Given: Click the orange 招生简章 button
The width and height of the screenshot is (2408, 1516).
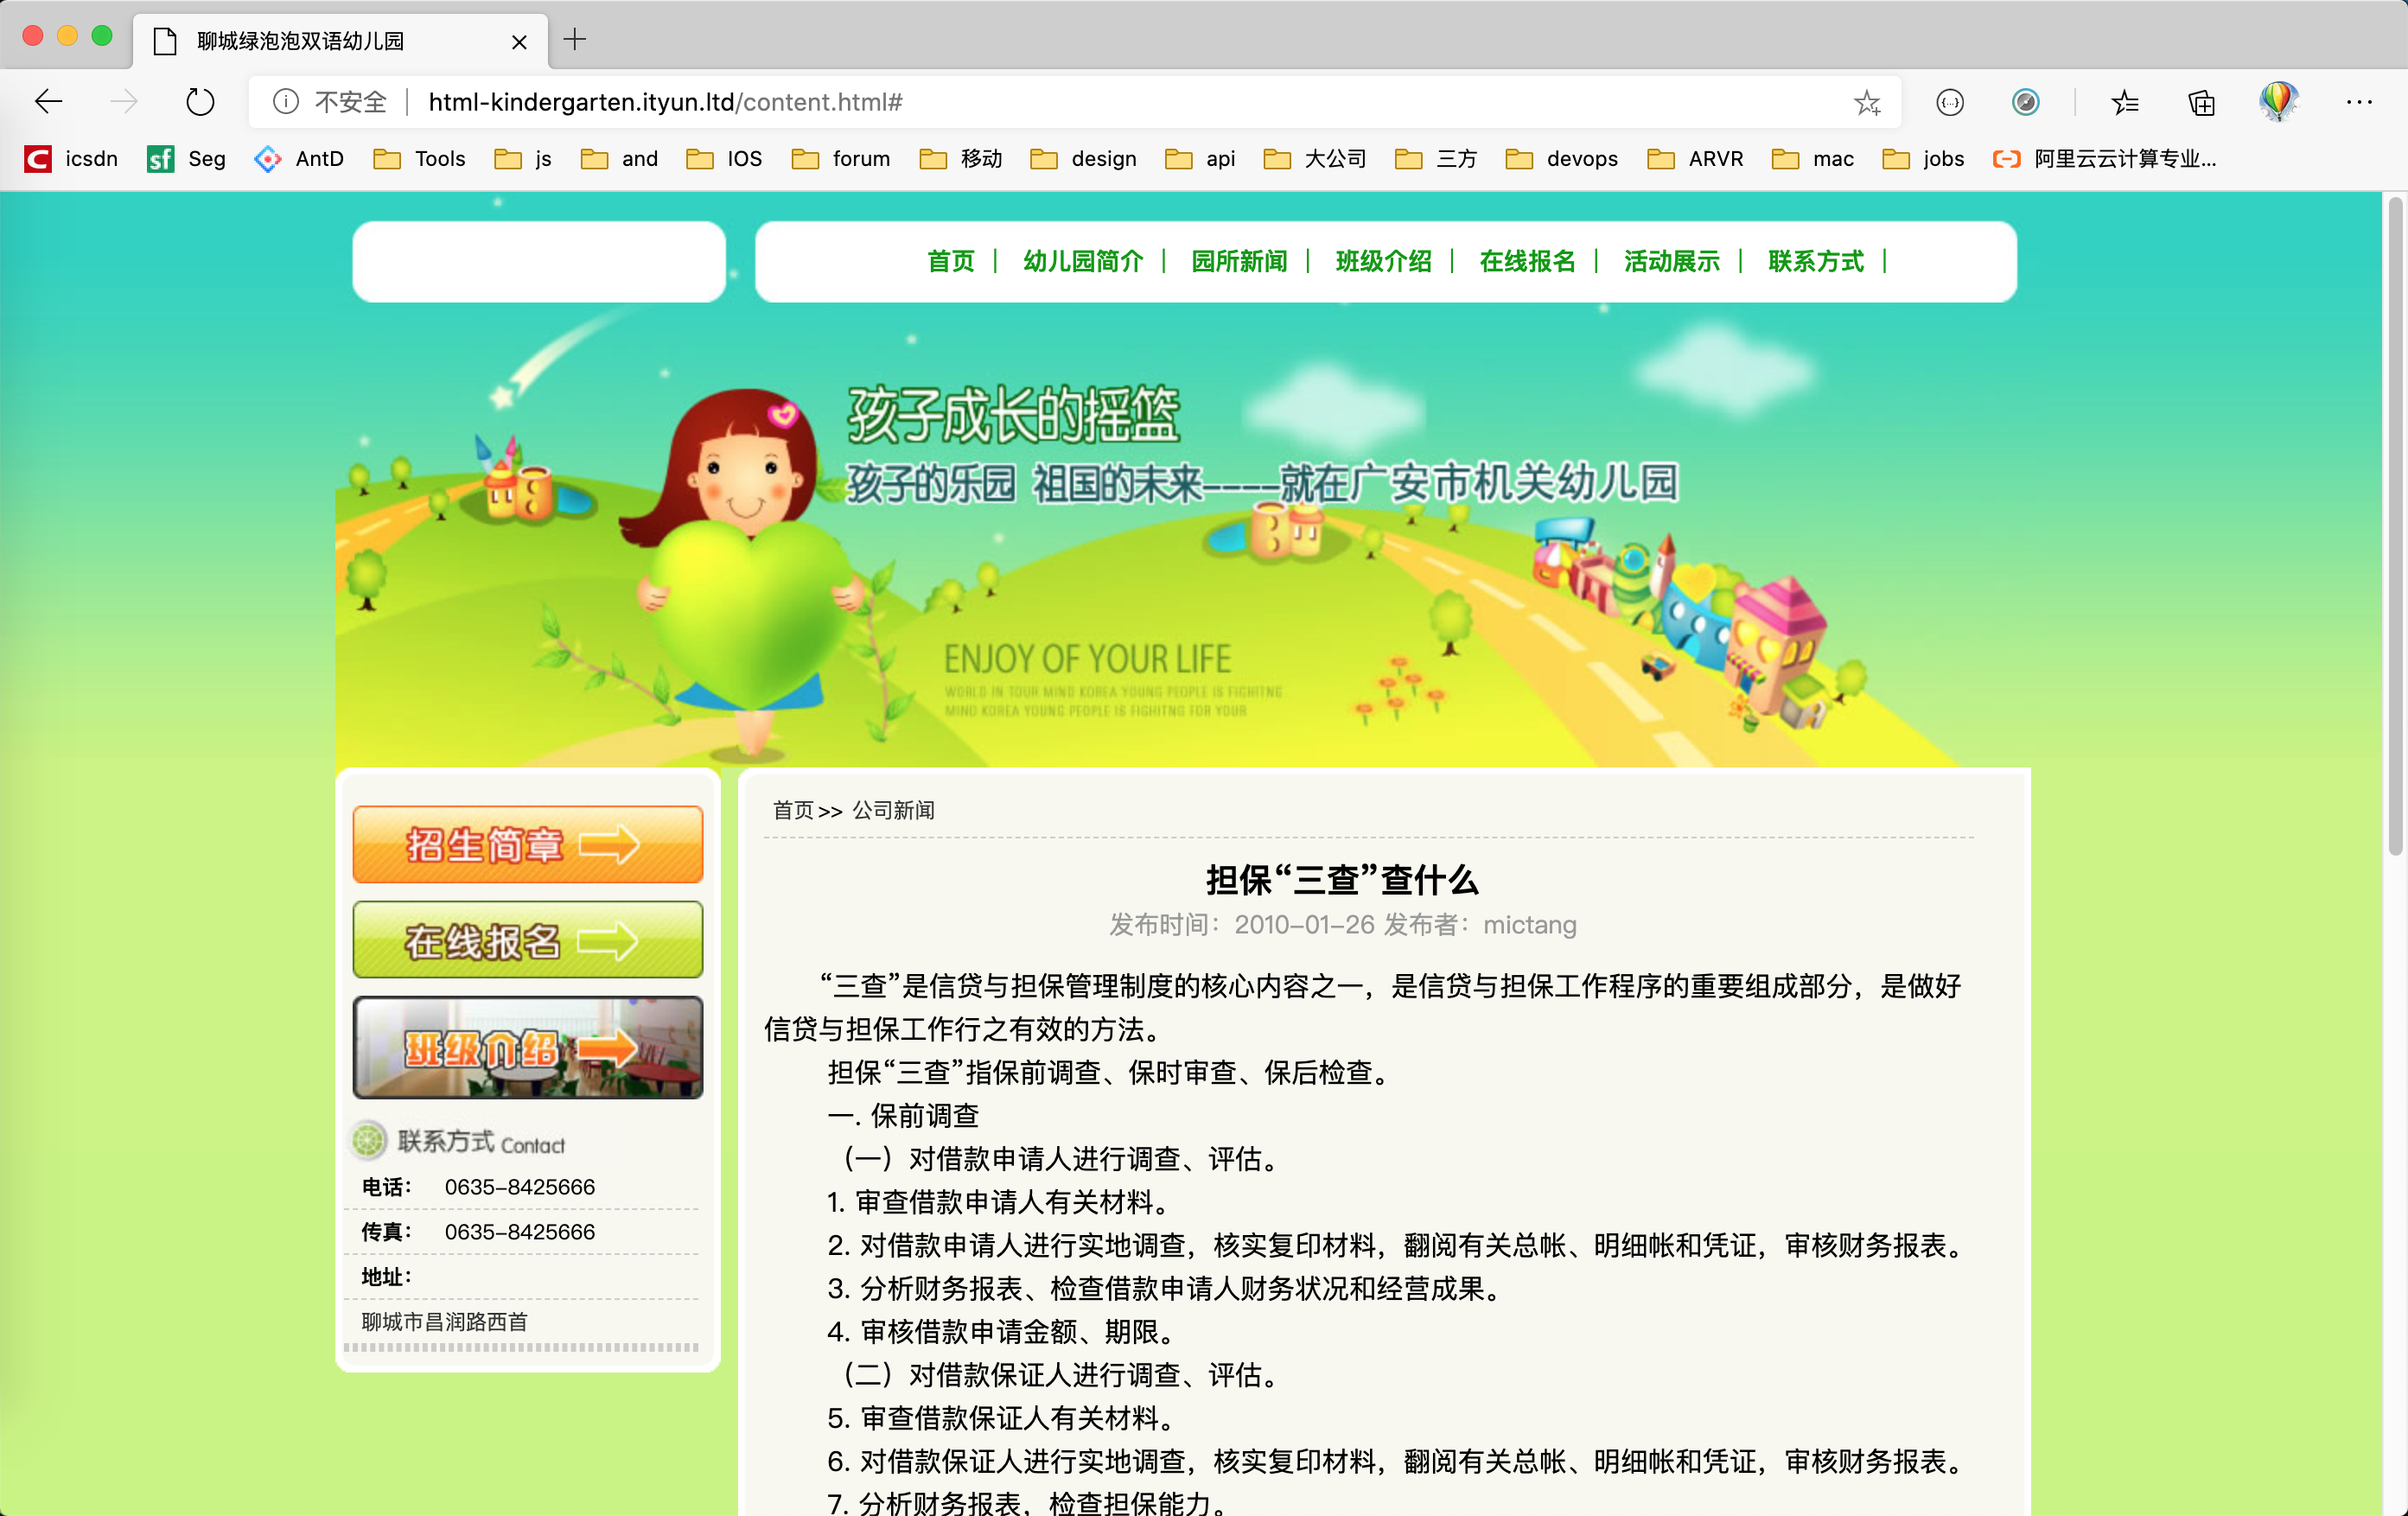Looking at the screenshot, I should tap(527, 845).
